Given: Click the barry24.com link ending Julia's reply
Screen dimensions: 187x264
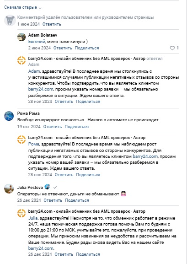Looking at the screenshot, I should (41, 248).
